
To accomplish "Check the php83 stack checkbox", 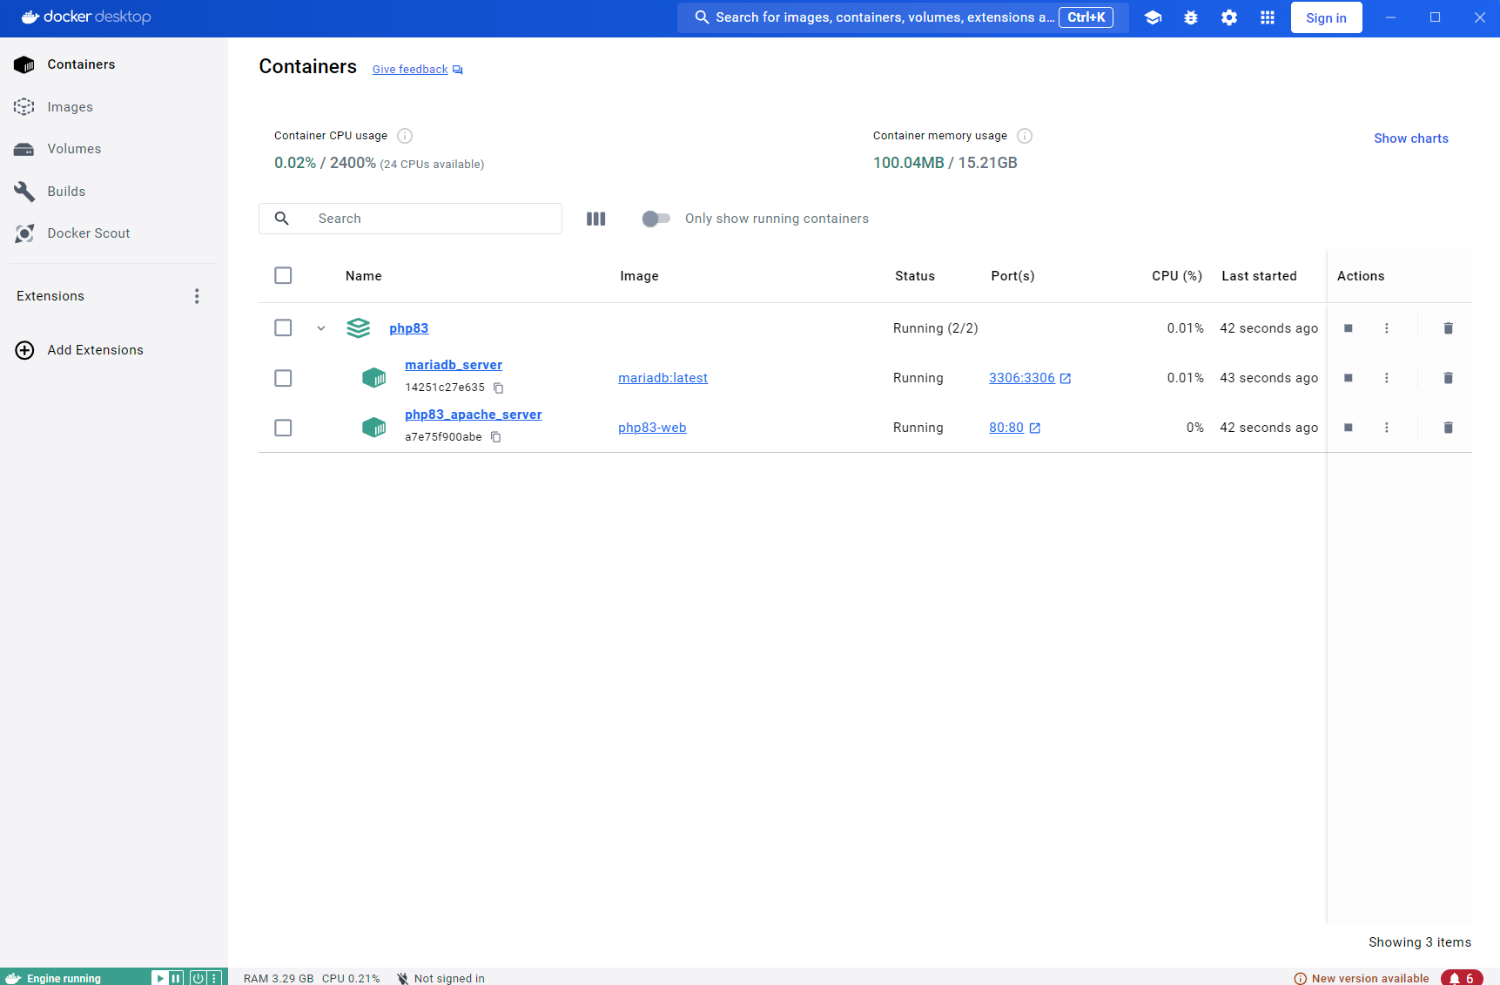I will point(283,328).
